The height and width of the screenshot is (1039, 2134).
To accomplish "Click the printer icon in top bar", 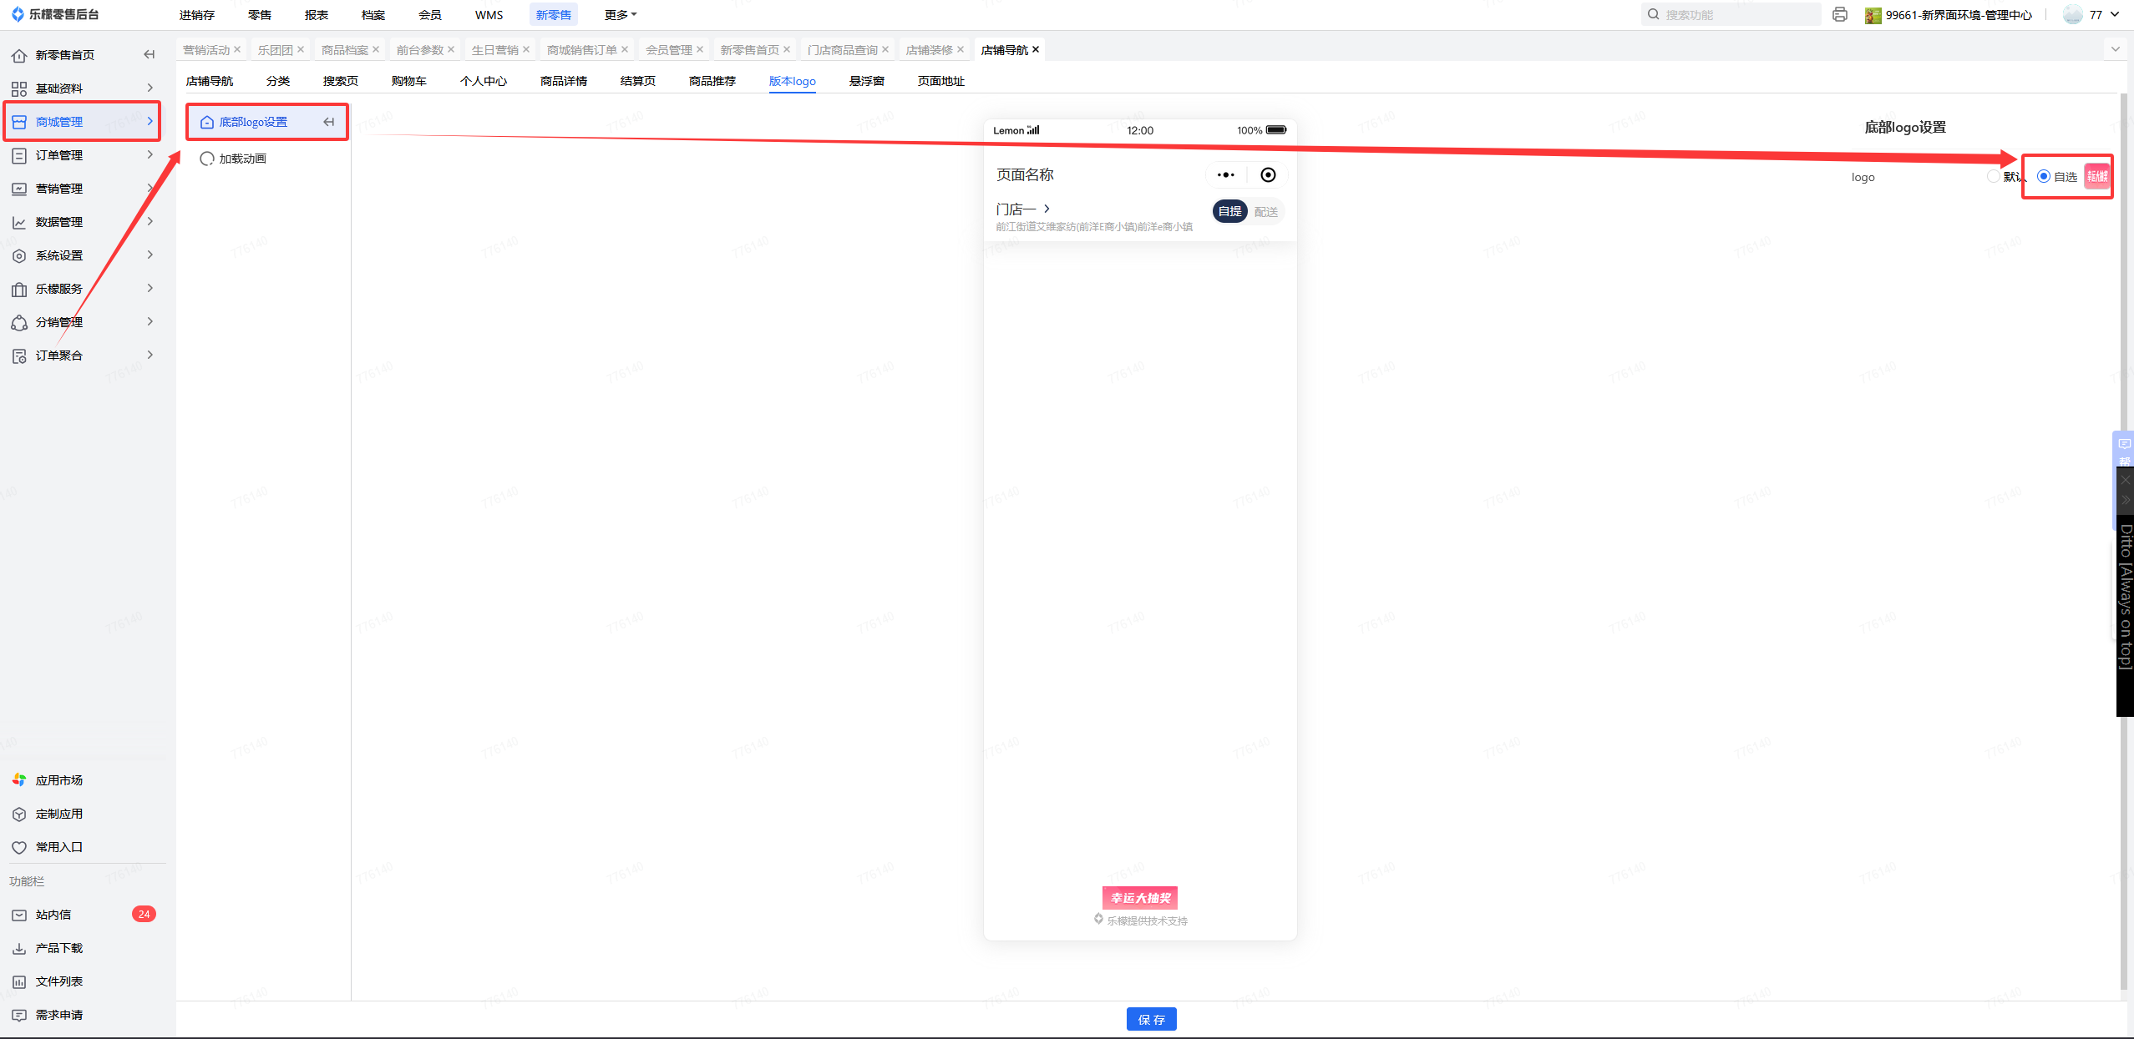I will pyautogui.click(x=1839, y=14).
